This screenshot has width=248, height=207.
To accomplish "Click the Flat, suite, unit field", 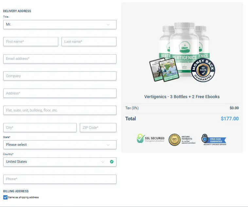I will click(x=60, y=110).
